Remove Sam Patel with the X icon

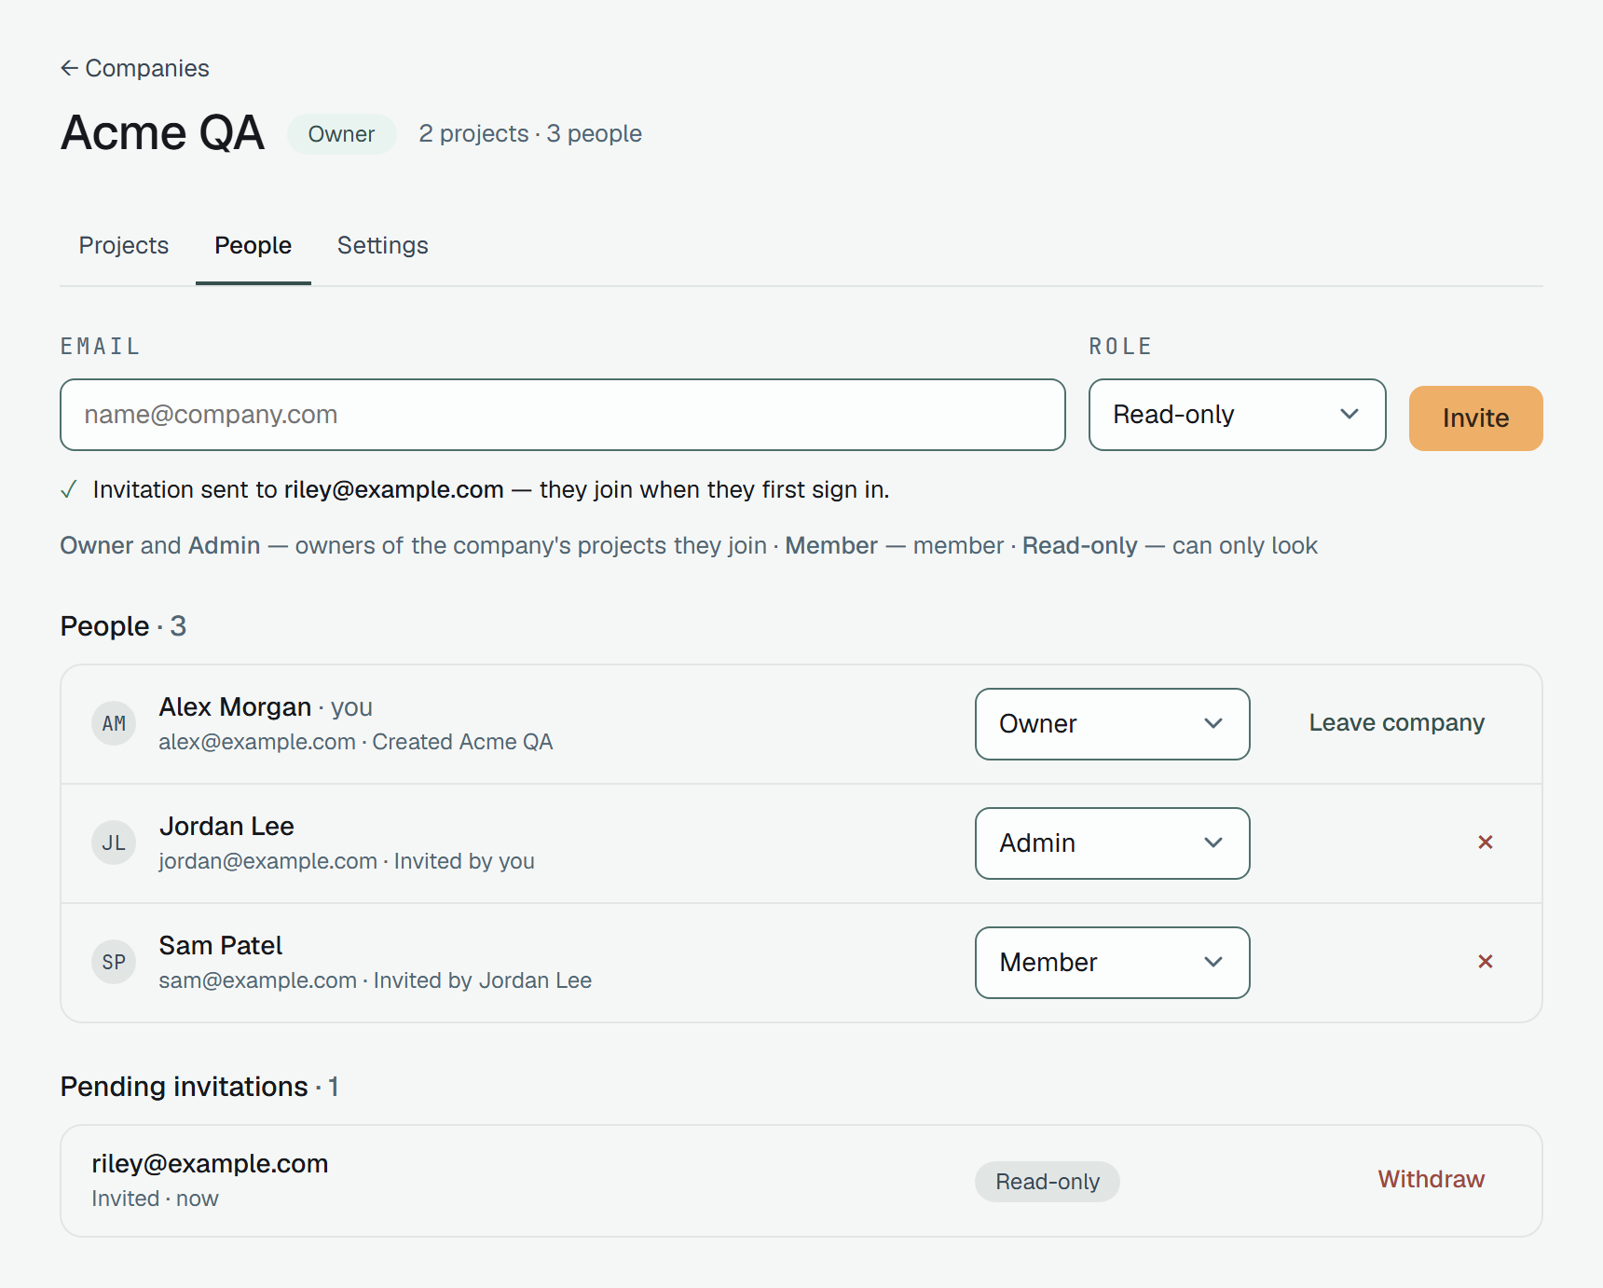pos(1486,962)
